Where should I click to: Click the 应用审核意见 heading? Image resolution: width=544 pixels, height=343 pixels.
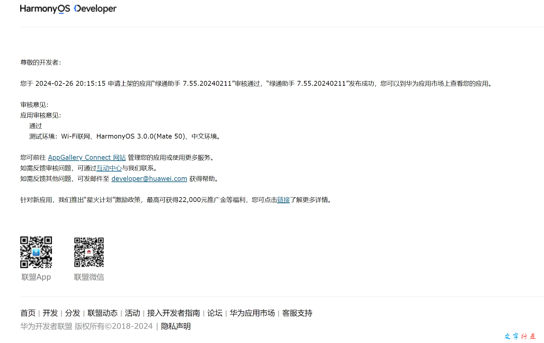click(41, 115)
